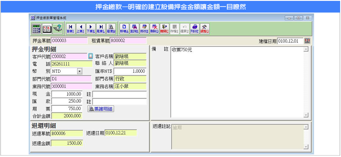Modify current record (修改)
This screenshot has width=341, height=157.
pyautogui.click(x=144, y=29)
